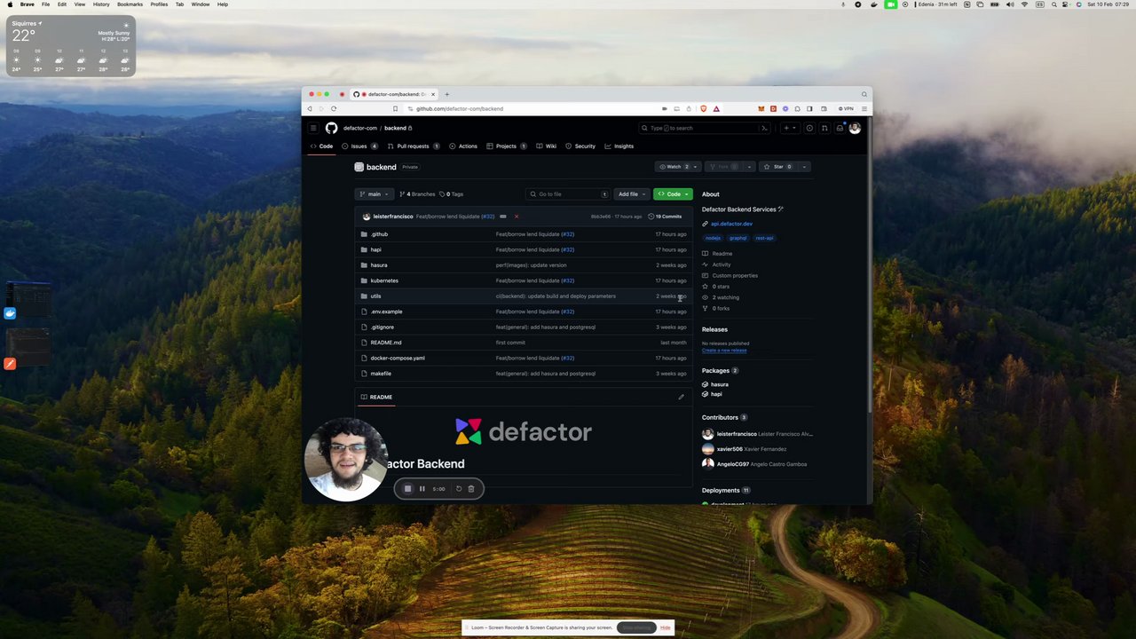Open the Apple menu
The image size is (1136, 639).
tap(9, 4)
